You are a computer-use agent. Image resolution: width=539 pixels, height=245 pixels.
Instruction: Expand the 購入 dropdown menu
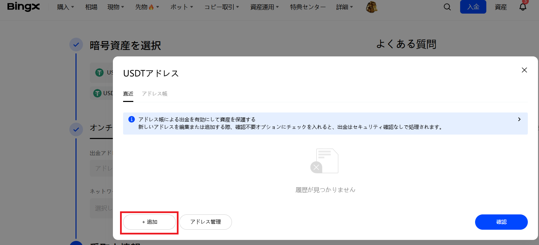click(x=65, y=7)
